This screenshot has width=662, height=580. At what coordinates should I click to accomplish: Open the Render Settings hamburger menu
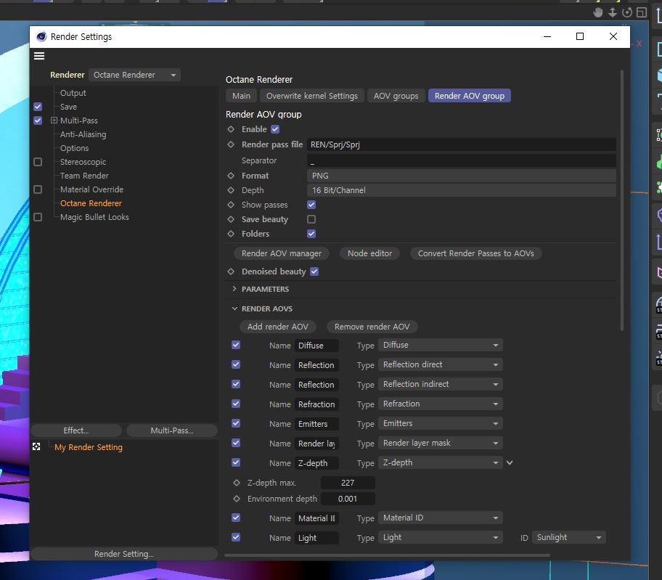coord(39,56)
